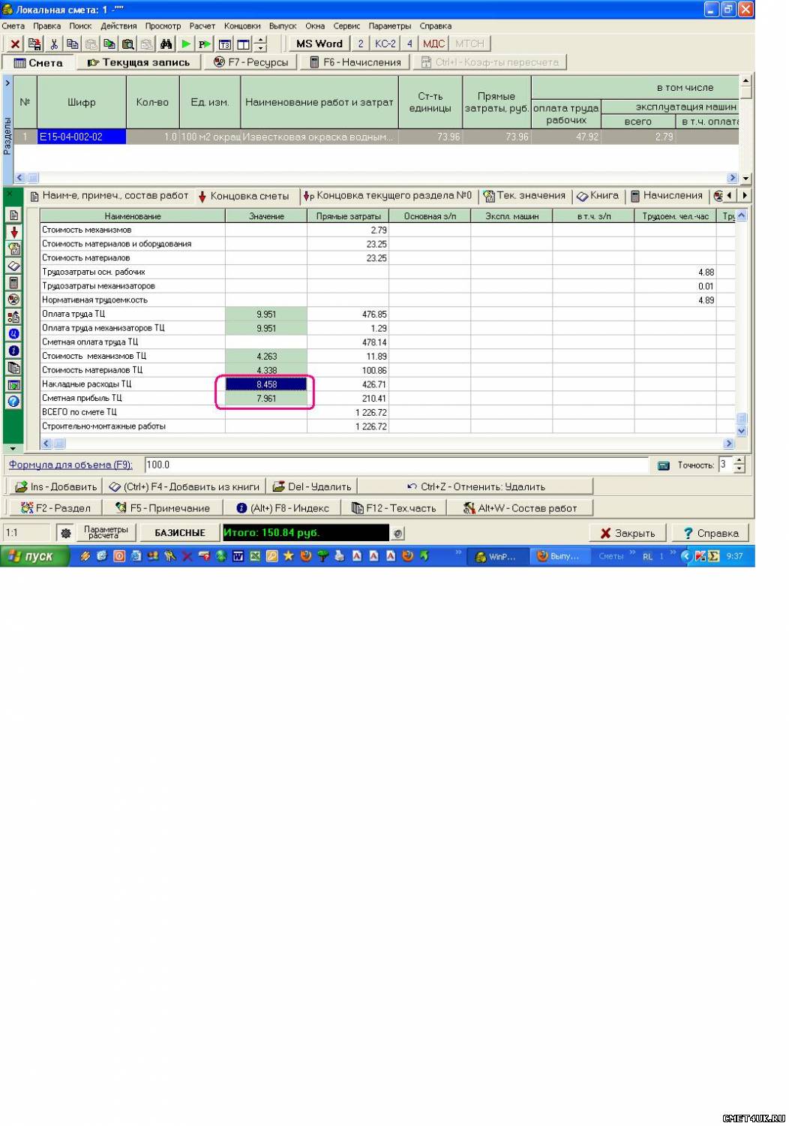Viewport: 789px width, 1126px height.
Task: Click Параметры расчета button
Action: (106, 533)
